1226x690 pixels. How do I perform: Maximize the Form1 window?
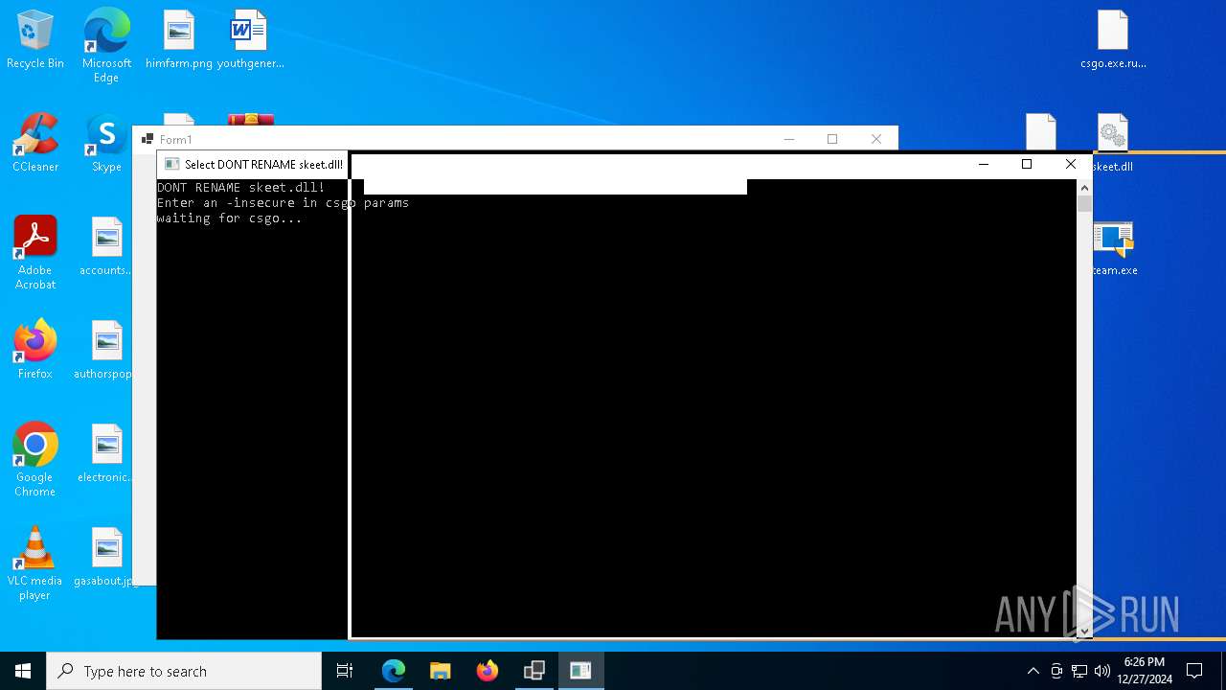832,139
